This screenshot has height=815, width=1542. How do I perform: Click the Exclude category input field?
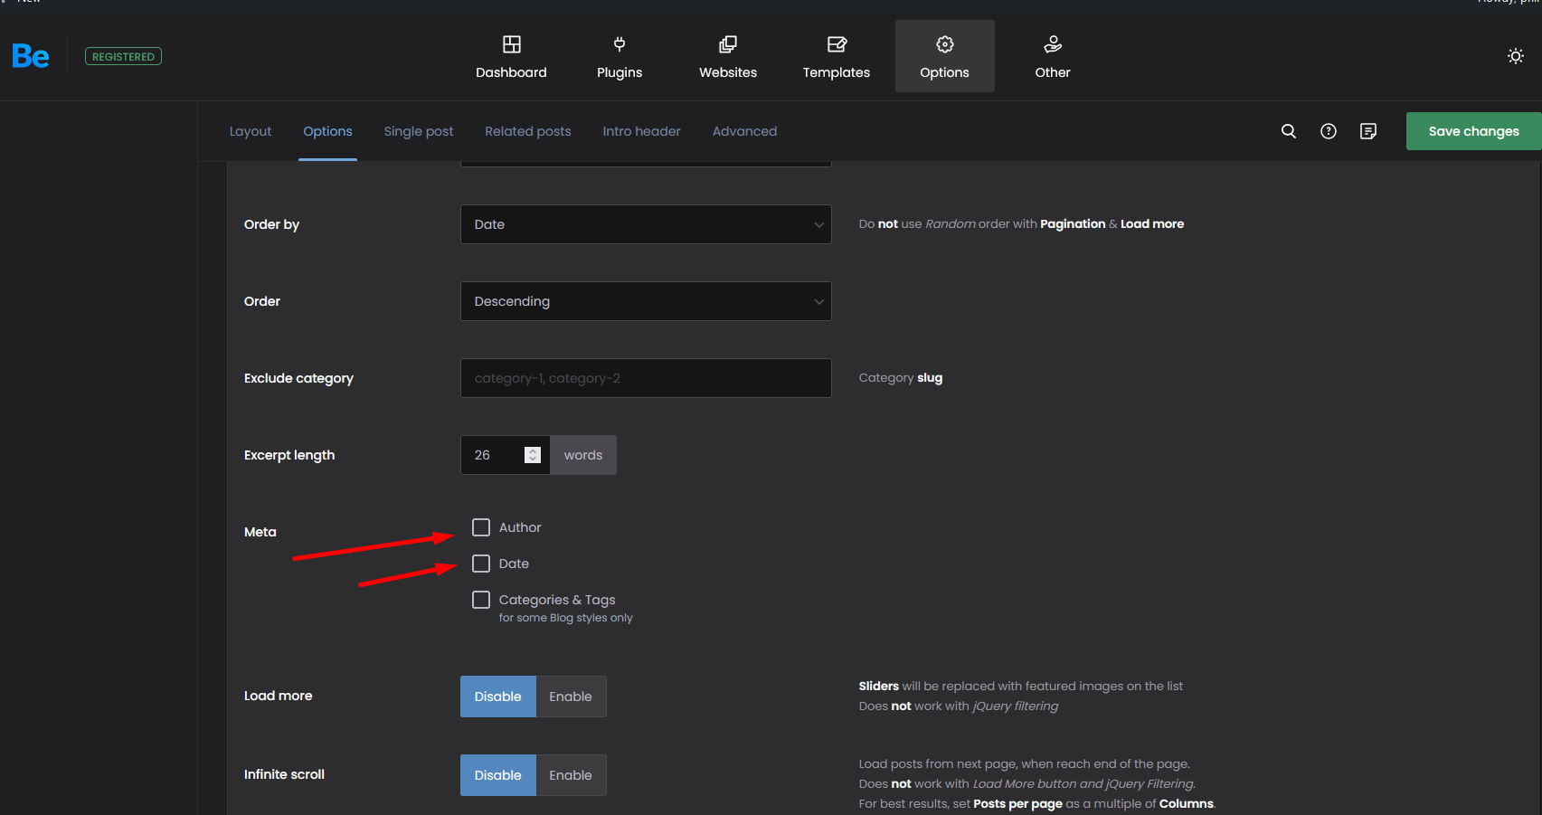[646, 378]
